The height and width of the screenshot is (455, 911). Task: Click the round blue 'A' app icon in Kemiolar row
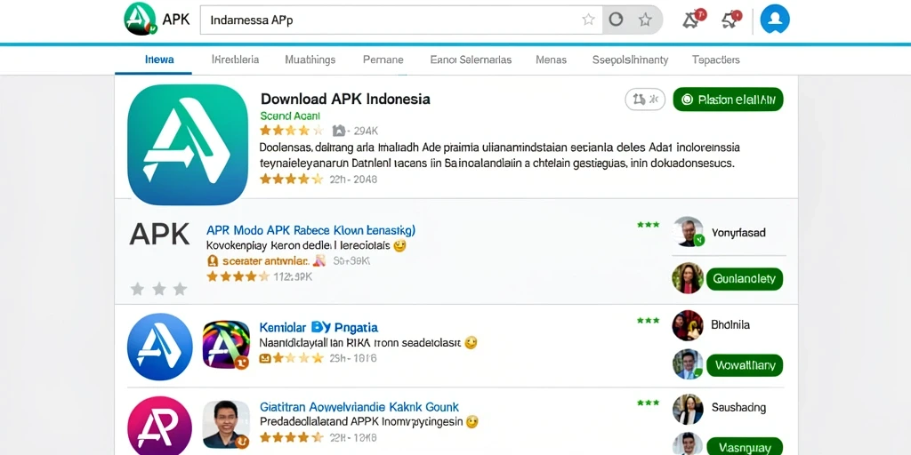tap(159, 347)
